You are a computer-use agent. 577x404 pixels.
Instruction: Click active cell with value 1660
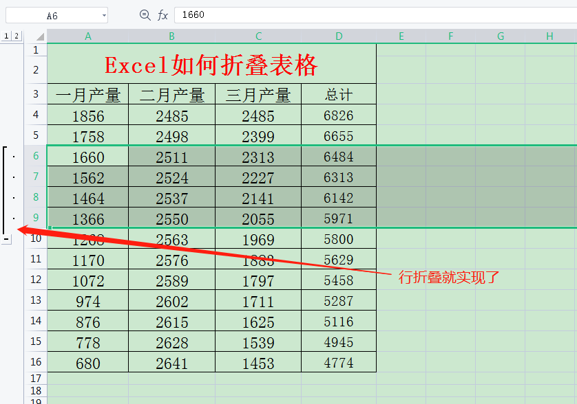88,156
